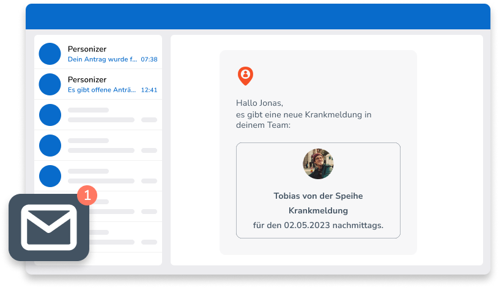Click the 'deinem Team:' line
The height and width of the screenshot is (288, 499).
tap(263, 125)
